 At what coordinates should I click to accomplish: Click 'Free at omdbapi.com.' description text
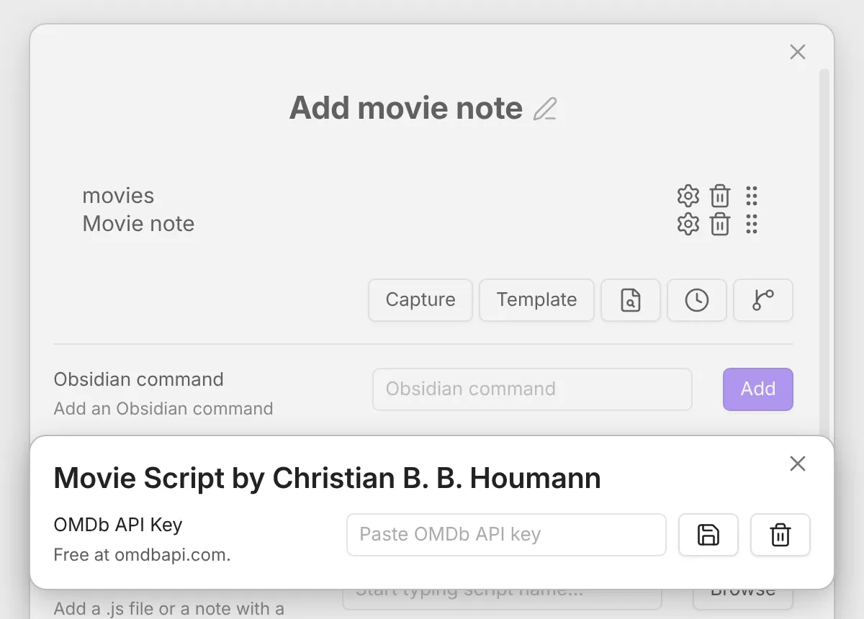pyautogui.click(x=142, y=556)
